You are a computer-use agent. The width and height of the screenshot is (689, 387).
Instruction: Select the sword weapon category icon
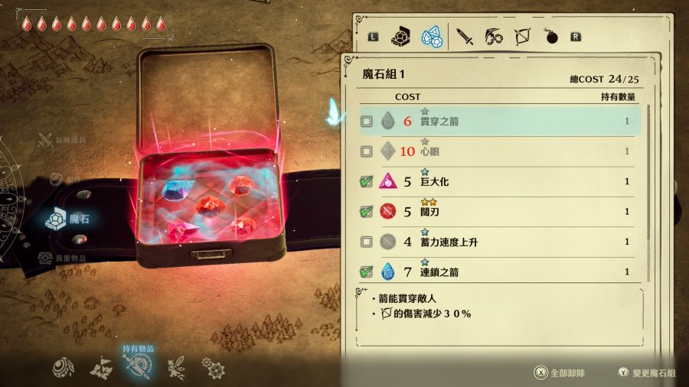pyautogui.click(x=465, y=37)
